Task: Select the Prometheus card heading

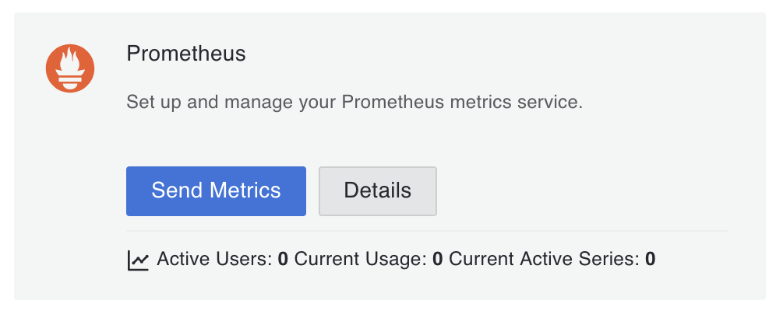Action: [x=186, y=54]
